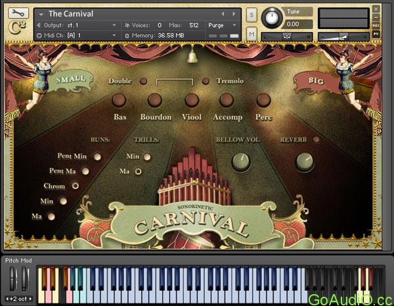Screen dimensions: 394x306
Task: Select Pent Min runs option
Action: [x=97, y=157]
